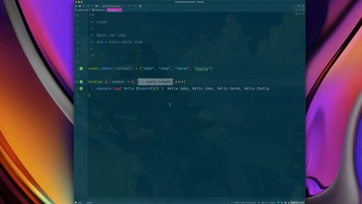Click the highlighted 'i < users.length;' condition
The height and width of the screenshot is (204, 362).
pyautogui.click(x=155, y=82)
